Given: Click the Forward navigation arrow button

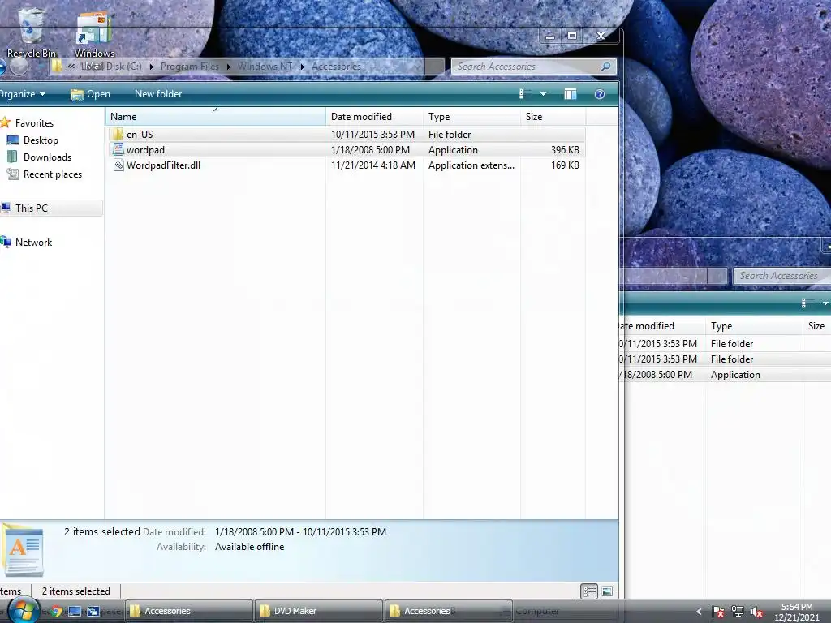Looking at the screenshot, I should point(19,67).
